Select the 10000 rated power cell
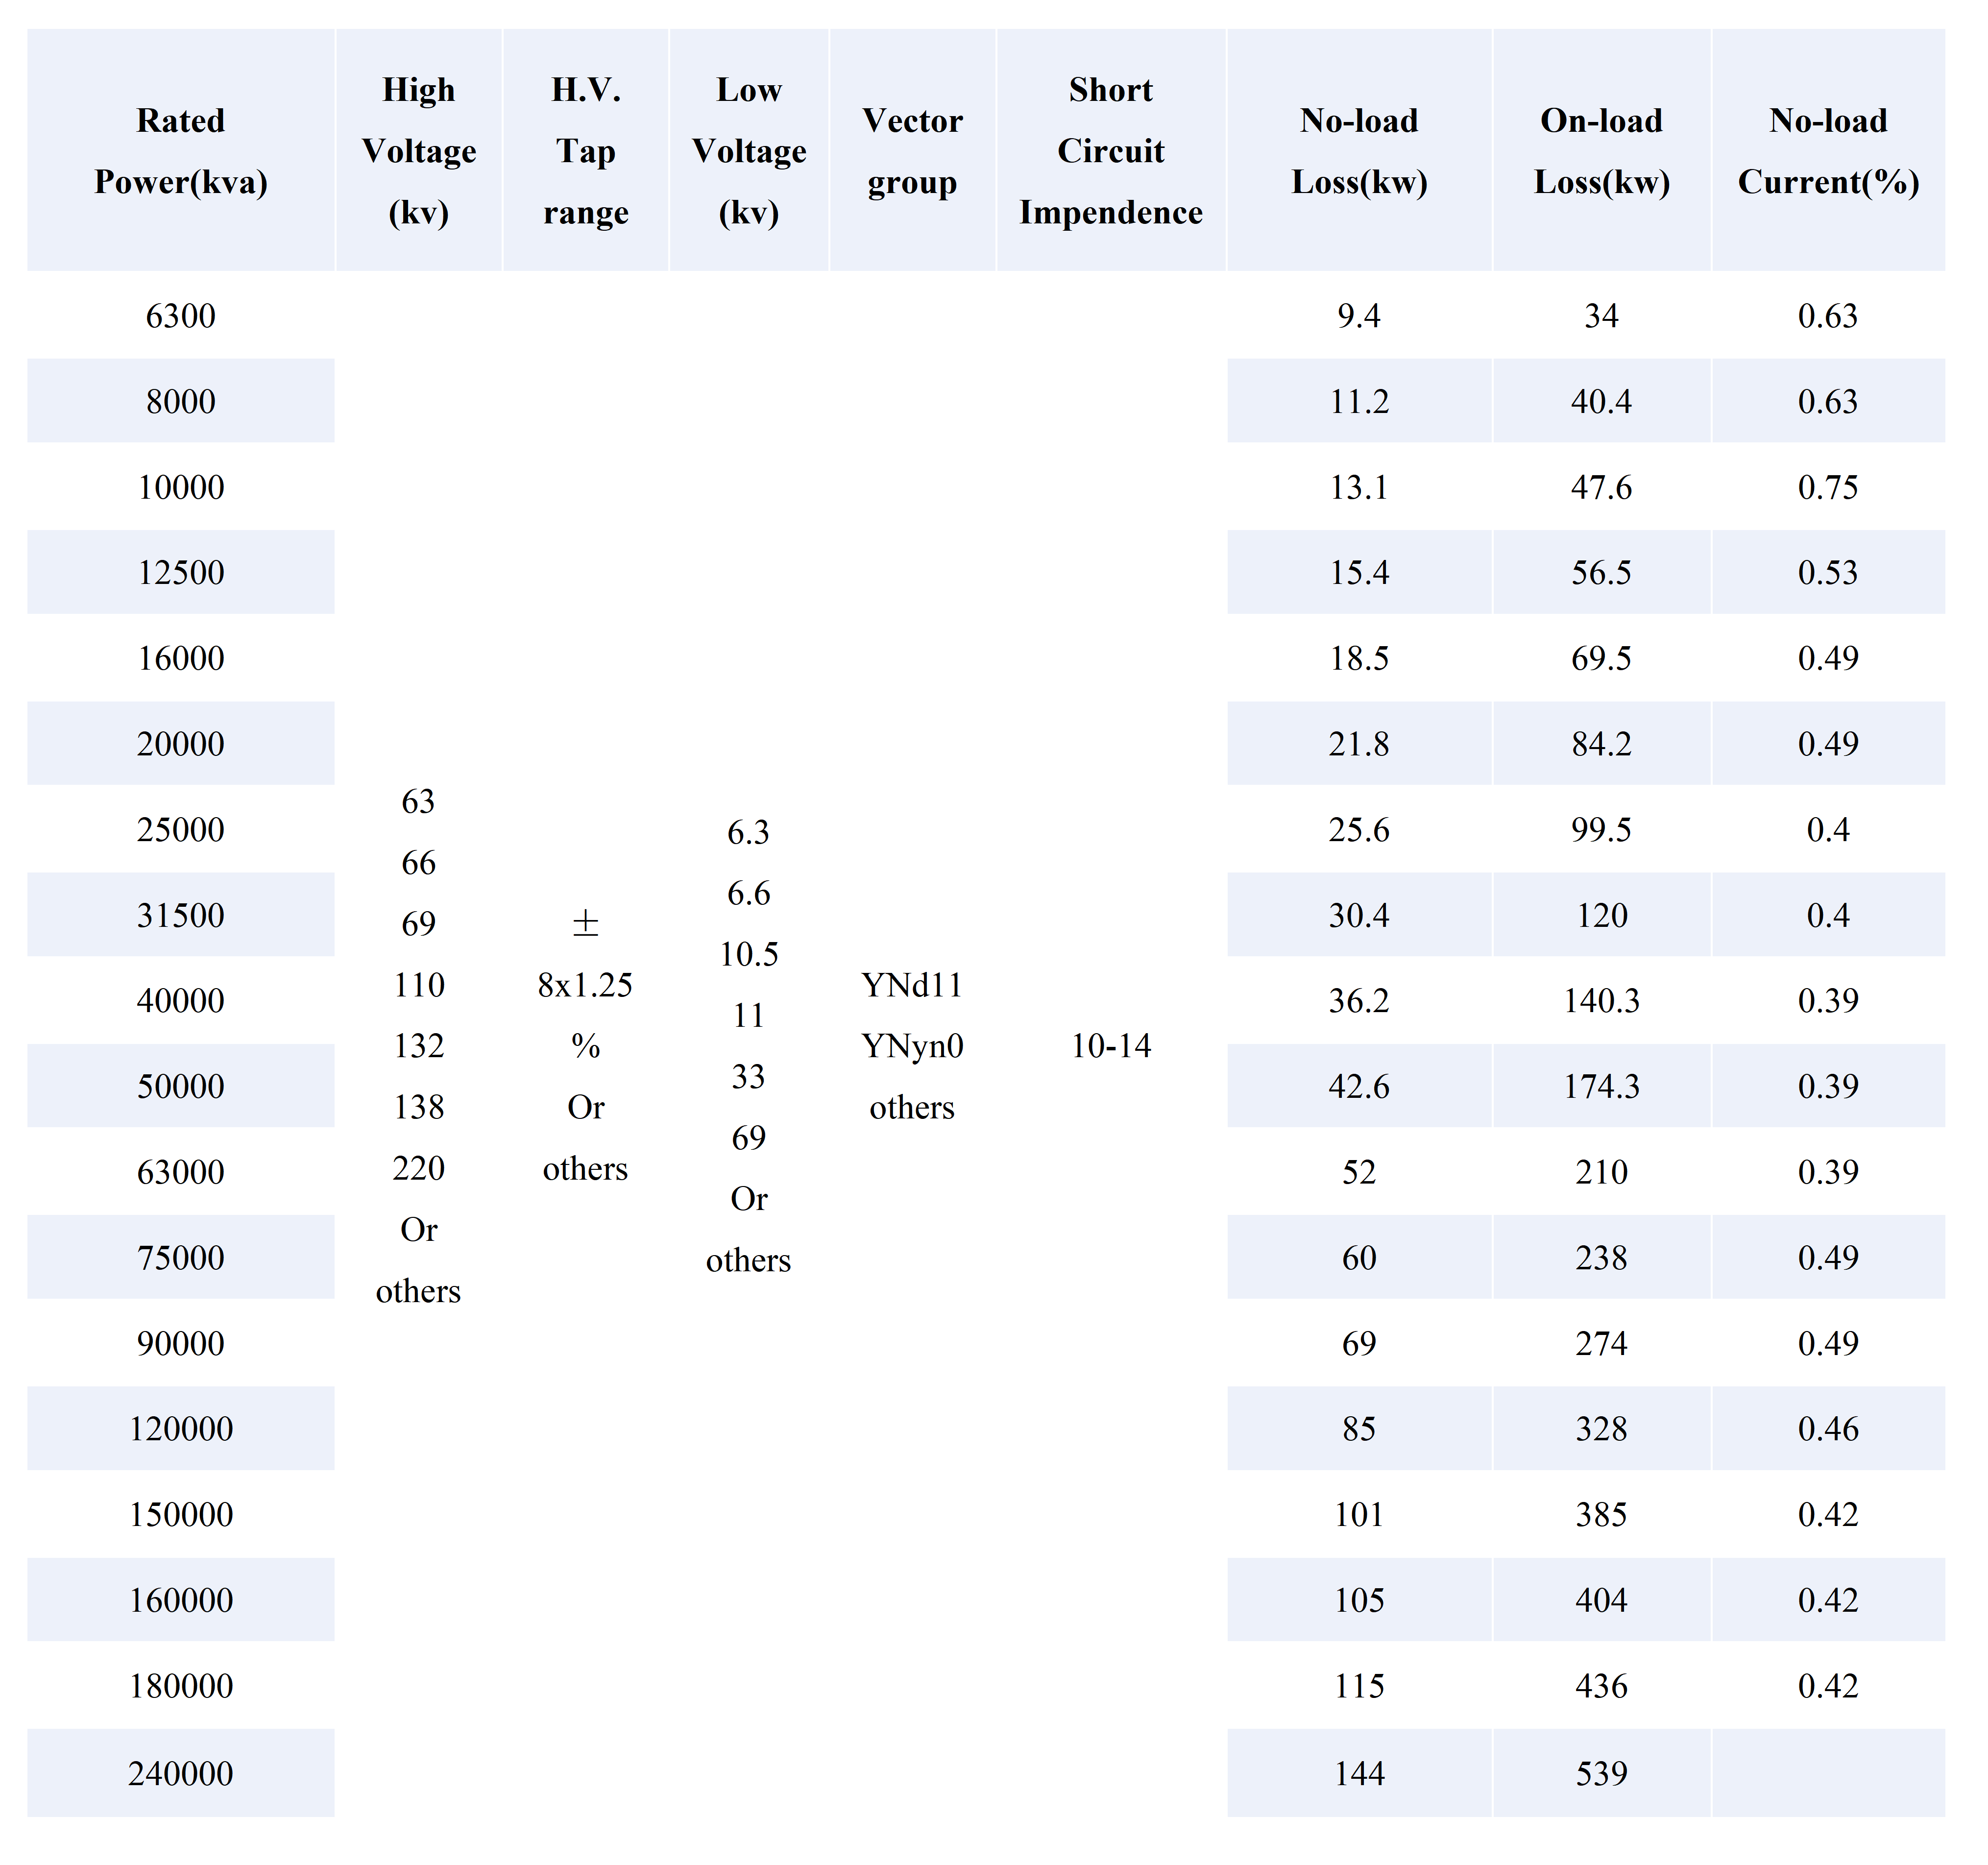The image size is (1988, 1865). point(181,487)
